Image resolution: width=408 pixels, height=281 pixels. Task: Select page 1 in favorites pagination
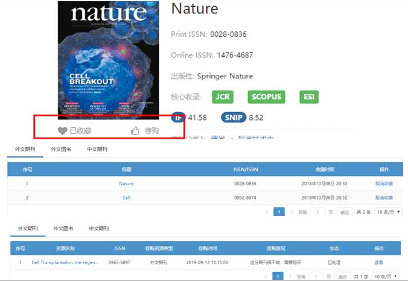[x=279, y=212]
